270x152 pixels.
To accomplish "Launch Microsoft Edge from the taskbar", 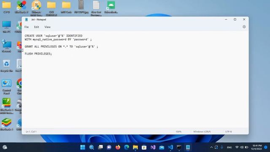I will [x=127, y=147].
